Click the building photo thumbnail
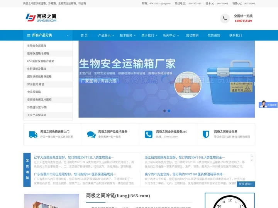The image size is (278, 208). 52,201
